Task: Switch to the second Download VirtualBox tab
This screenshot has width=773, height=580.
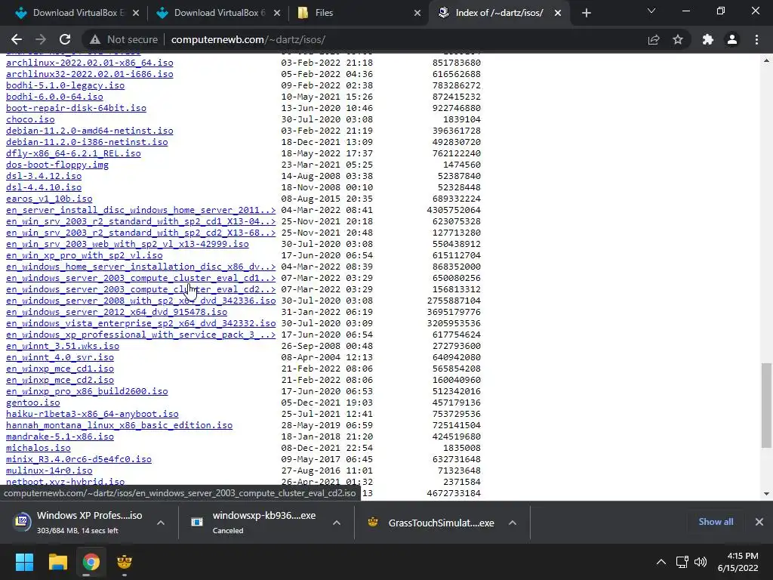Action: coord(219,13)
